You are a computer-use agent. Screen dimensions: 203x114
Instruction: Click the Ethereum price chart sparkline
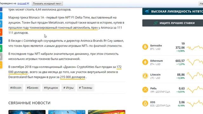195,62
